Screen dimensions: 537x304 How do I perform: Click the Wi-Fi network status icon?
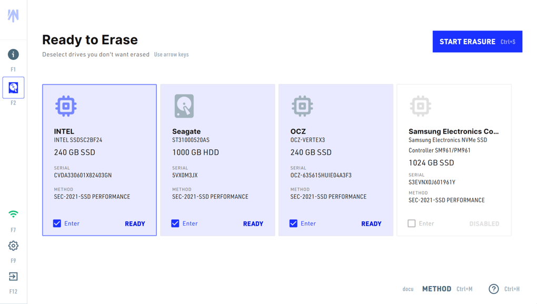(x=13, y=214)
